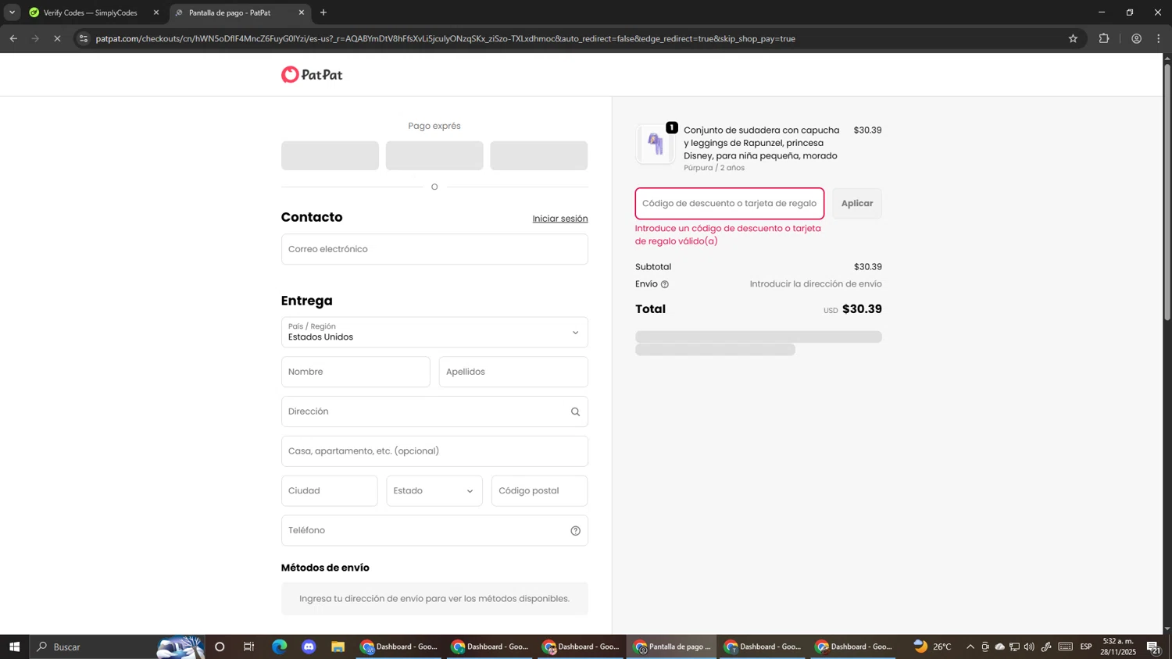
Task: Open Cortana circle icon in taskbar
Action: pyautogui.click(x=220, y=647)
